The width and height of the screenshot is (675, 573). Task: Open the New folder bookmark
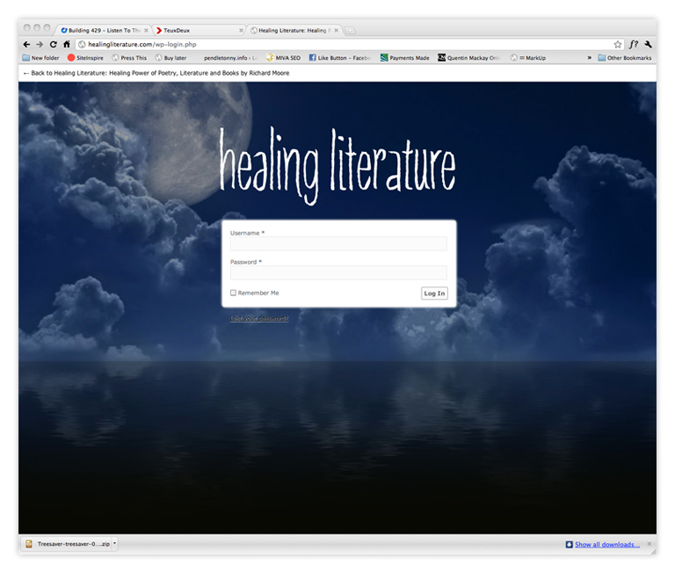click(41, 58)
